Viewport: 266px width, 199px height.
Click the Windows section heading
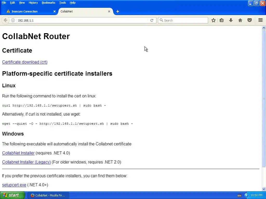click(13, 134)
